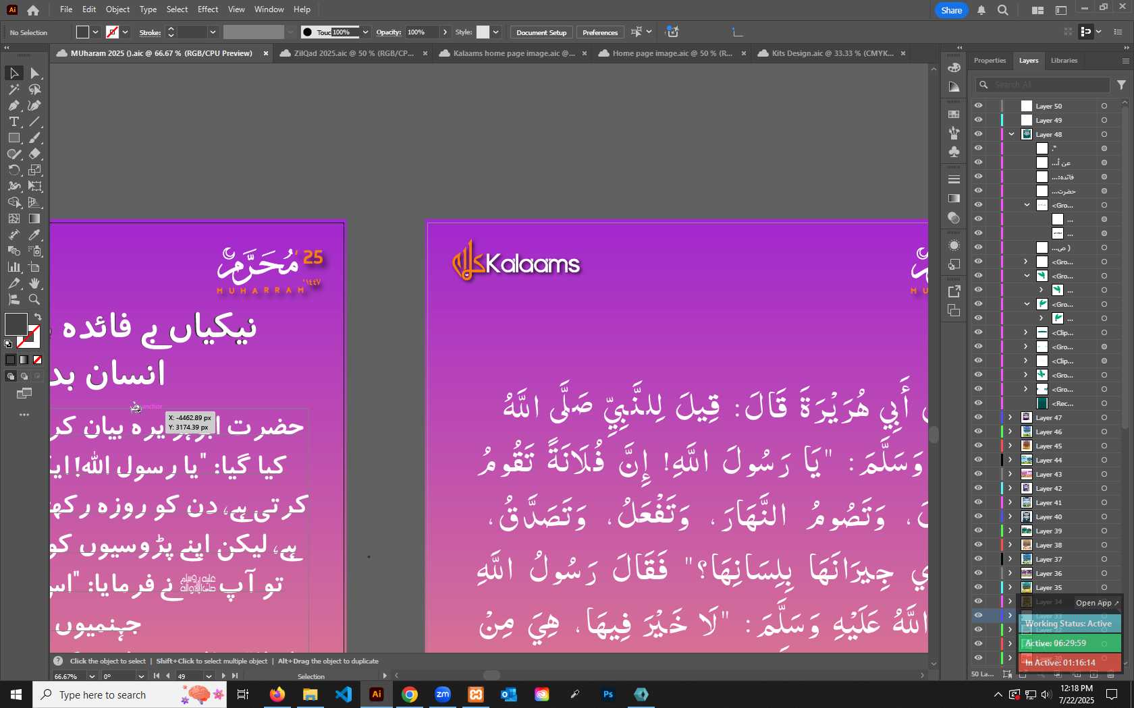Click the Share button
Screen dimensions: 1134x708
[951, 10]
